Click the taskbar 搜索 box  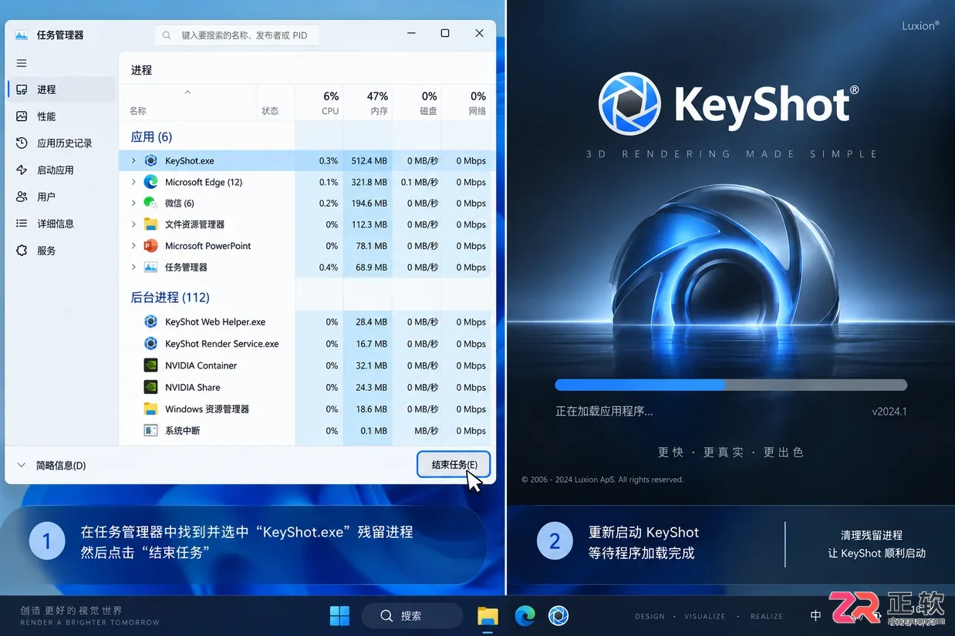pyautogui.click(x=412, y=616)
